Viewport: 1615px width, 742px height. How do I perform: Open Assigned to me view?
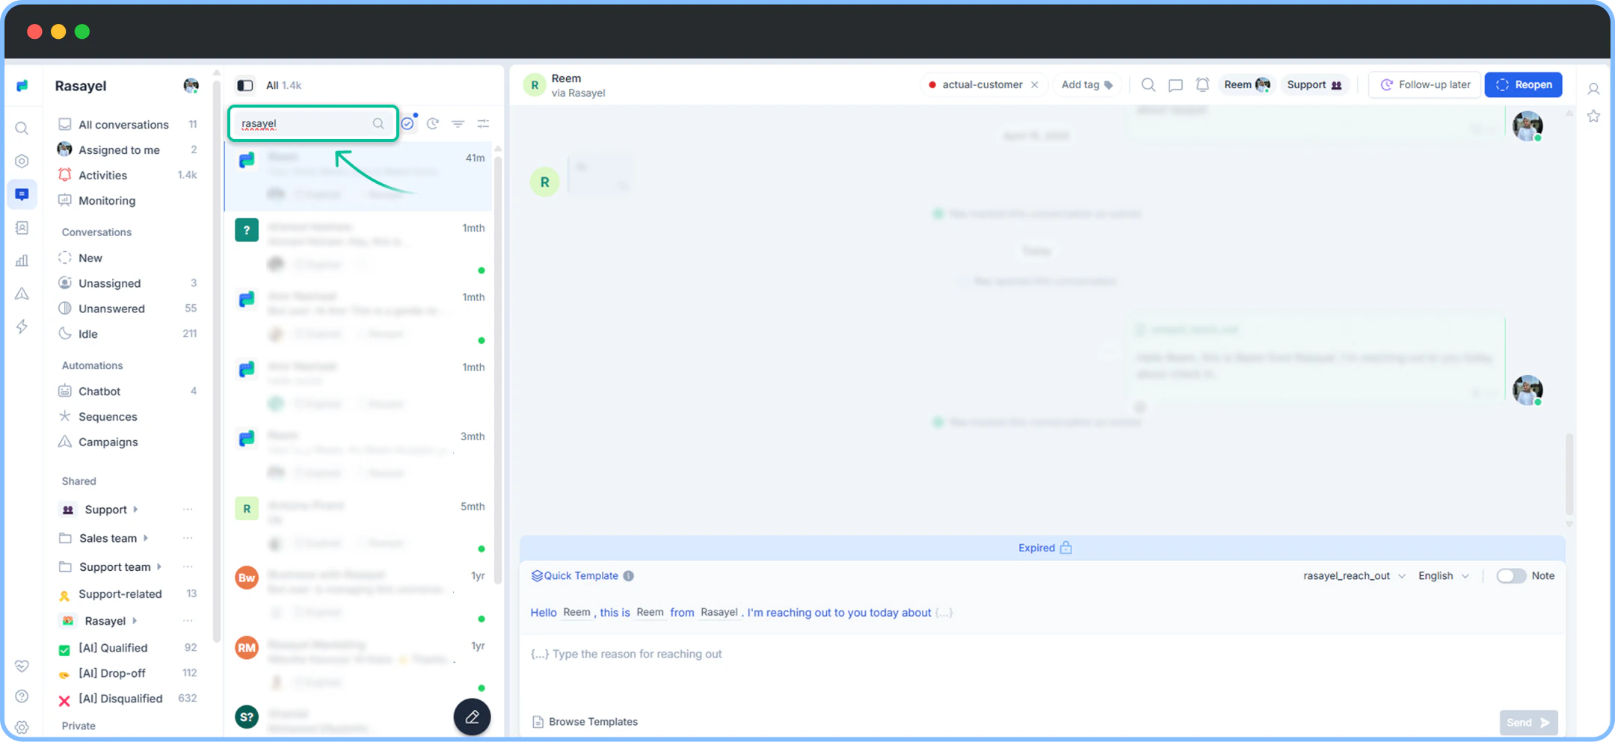(128, 149)
